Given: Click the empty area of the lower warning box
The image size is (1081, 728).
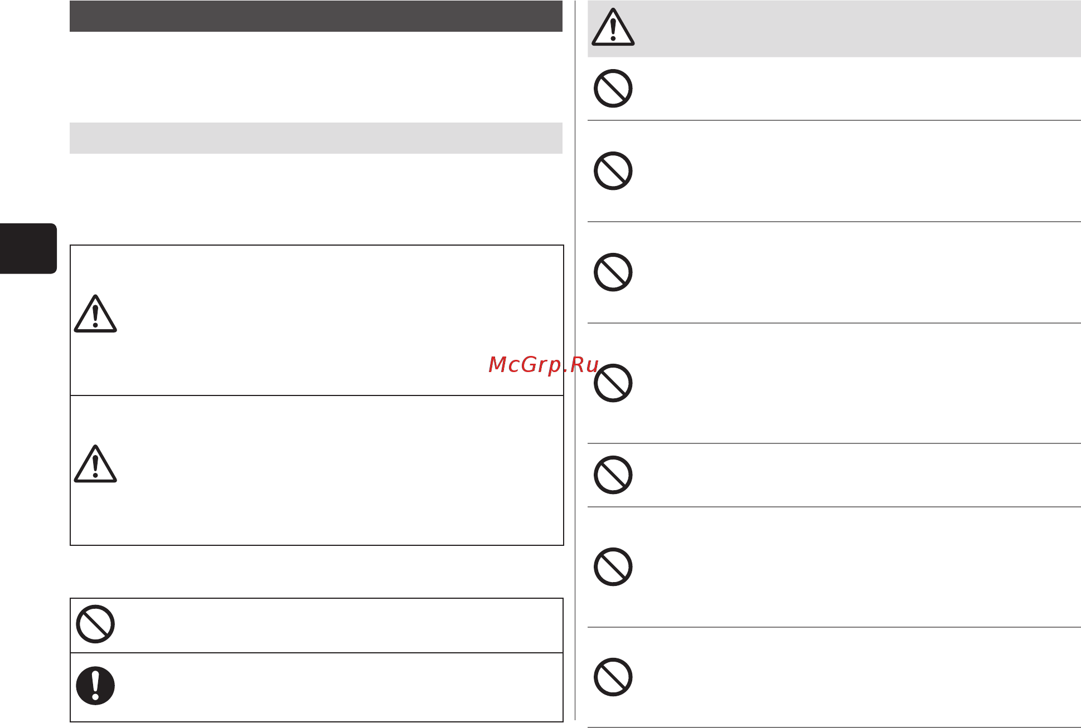Looking at the screenshot, I should coord(340,470).
